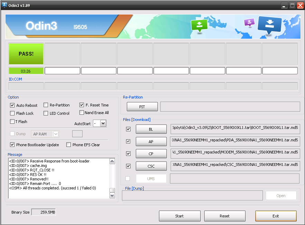
Task: Open the AutoStart dropdown
Action: click(103, 123)
